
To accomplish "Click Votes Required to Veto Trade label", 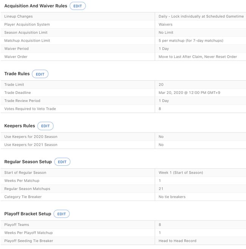I will (30, 109).
